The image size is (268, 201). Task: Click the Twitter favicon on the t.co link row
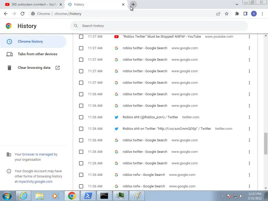tap(116, 129)
